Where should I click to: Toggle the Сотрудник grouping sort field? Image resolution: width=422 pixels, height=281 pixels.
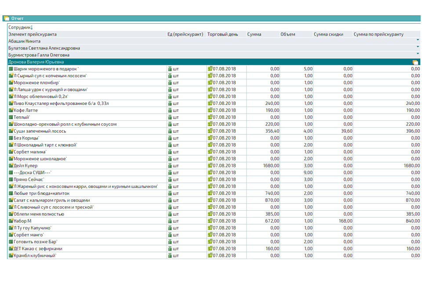(21, 27)
